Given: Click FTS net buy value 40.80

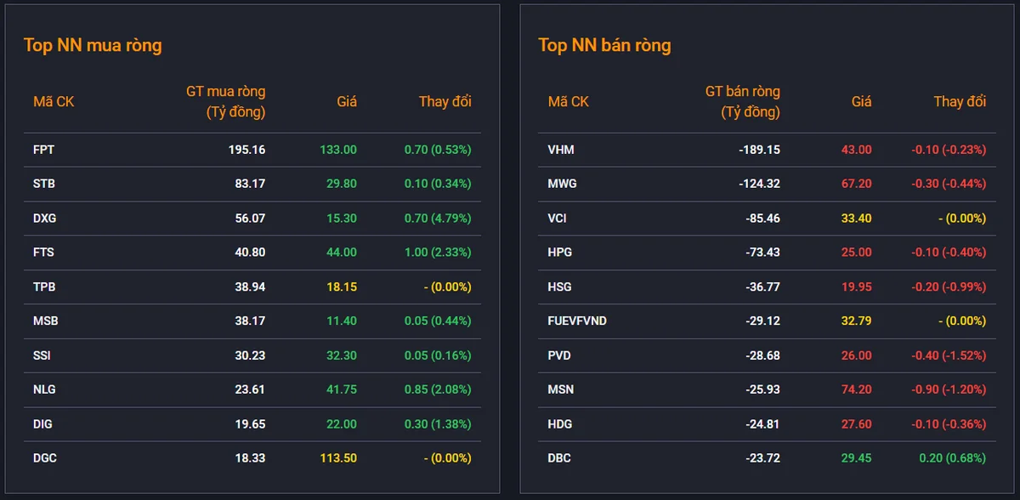Looking at the screenshot, I should click(x=250, y=253).
